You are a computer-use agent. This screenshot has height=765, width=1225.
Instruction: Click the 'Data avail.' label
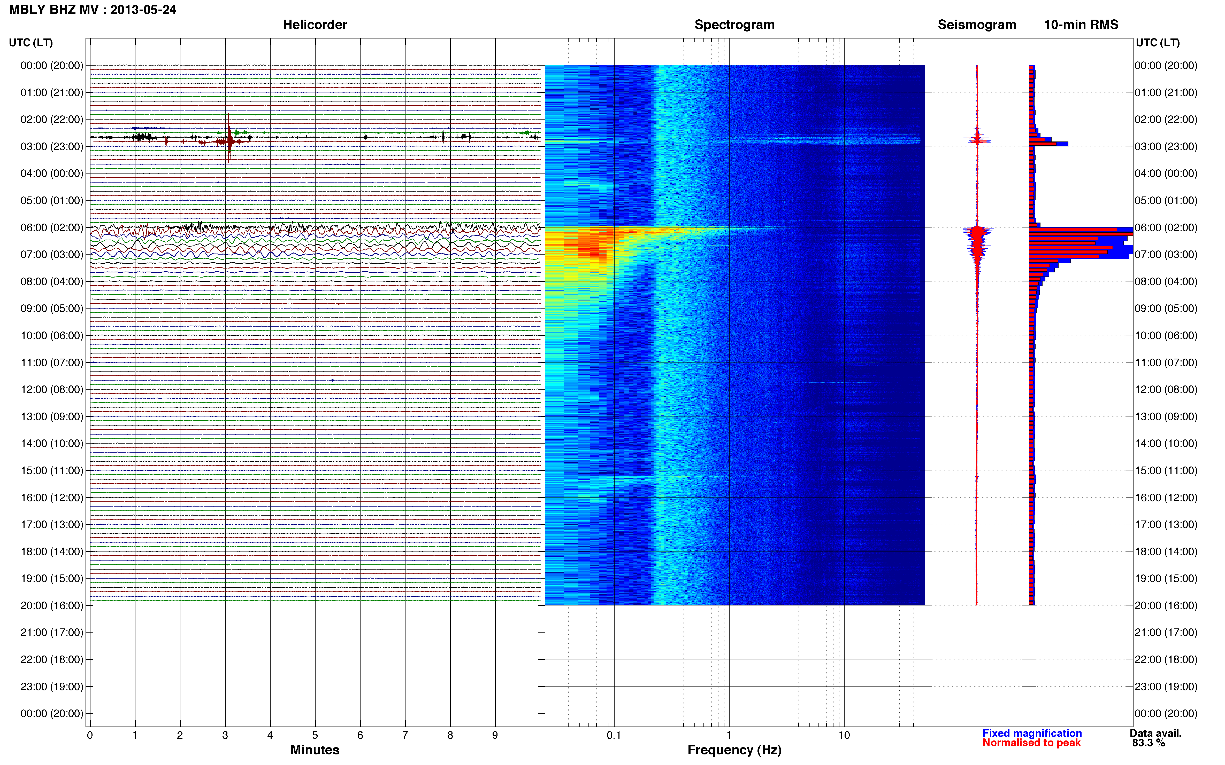click(1156, 733)
